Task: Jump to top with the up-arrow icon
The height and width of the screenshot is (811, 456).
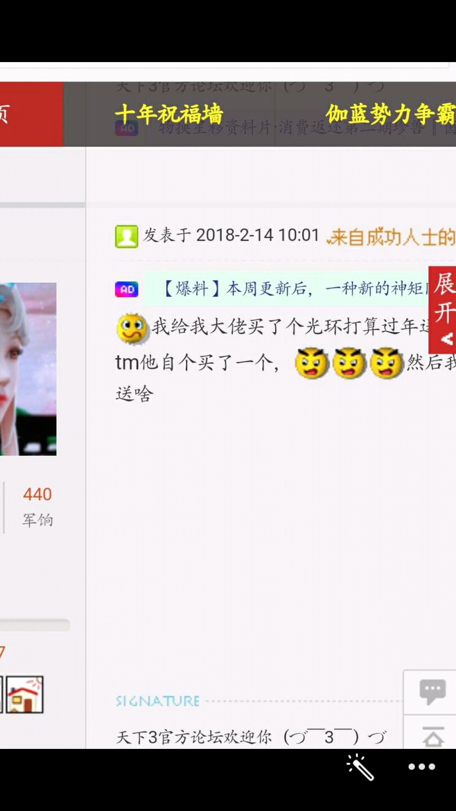Action: click(x=433, y=737)
